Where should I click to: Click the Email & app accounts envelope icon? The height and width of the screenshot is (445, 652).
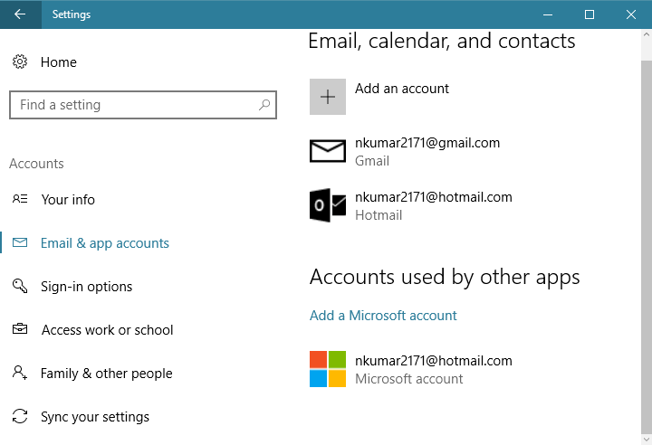coord(20,242)
